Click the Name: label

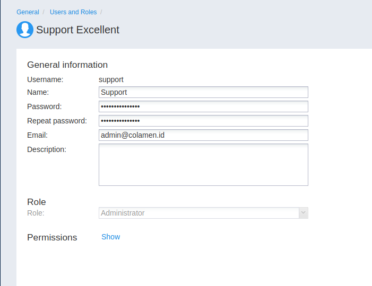tap(38, 92)
